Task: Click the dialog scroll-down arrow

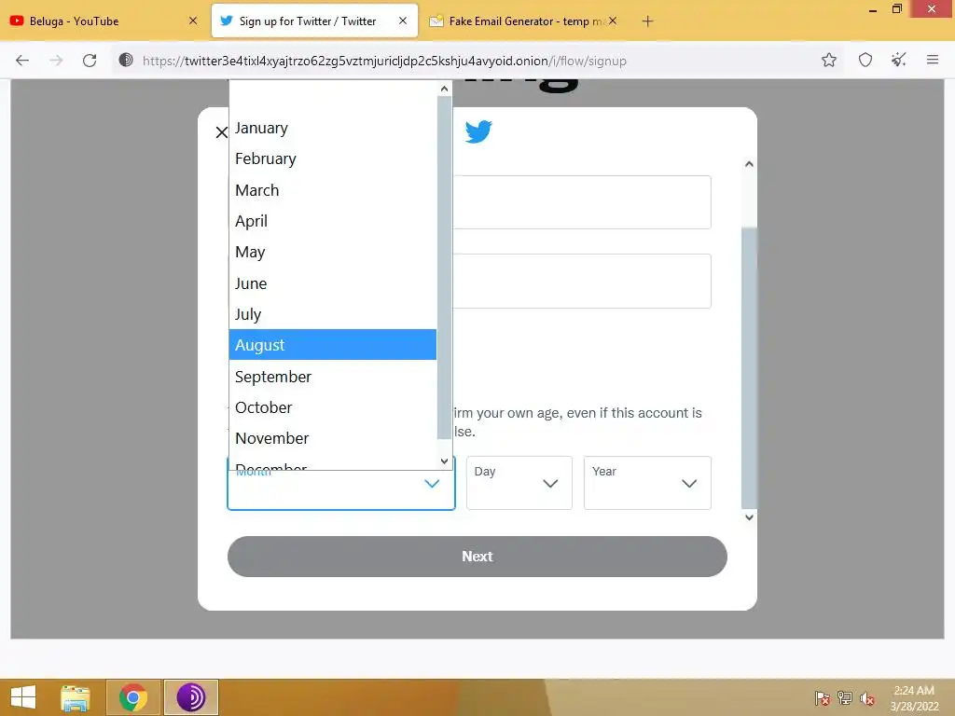Action: pos(749,517)
